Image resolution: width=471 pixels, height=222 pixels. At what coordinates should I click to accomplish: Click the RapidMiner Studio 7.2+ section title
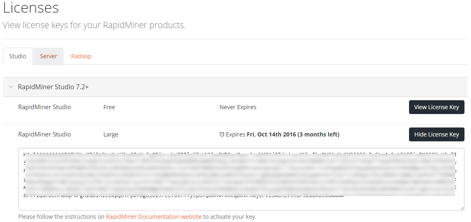[x=53, y=87]
